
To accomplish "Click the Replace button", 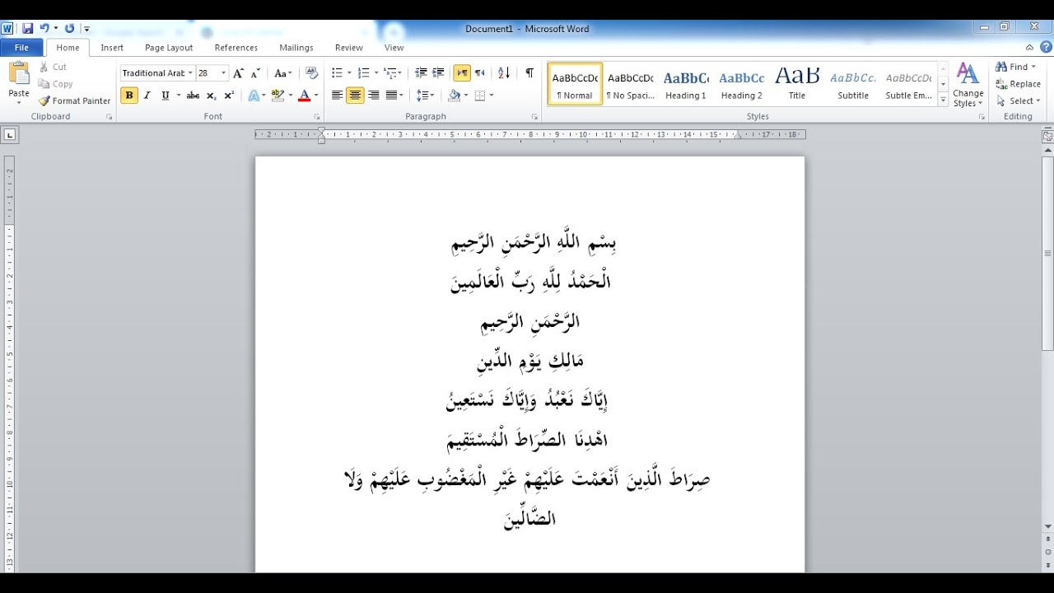I will [1019, 84].
